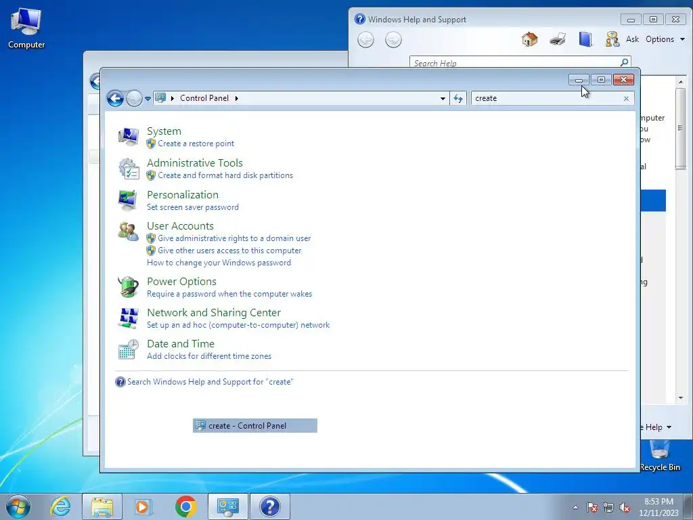Screen dimensions: 693x520
Task: Switch to Help and Support taskbar button
Action: [x=270, y=506]
